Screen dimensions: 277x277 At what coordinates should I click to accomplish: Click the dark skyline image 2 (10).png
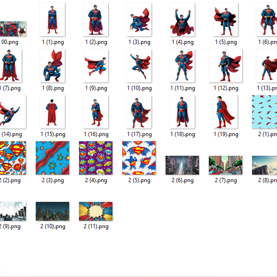point(52,211)
